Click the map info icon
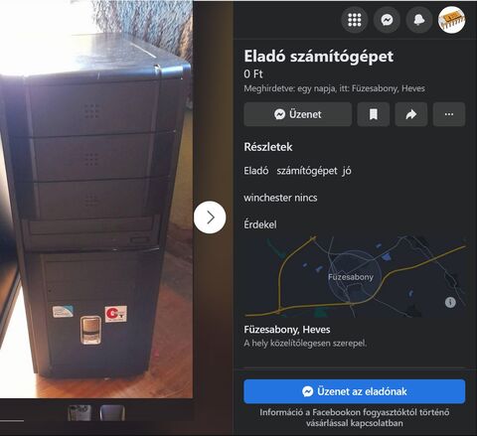Screen dimensions: 477x436 pos(450,302)
